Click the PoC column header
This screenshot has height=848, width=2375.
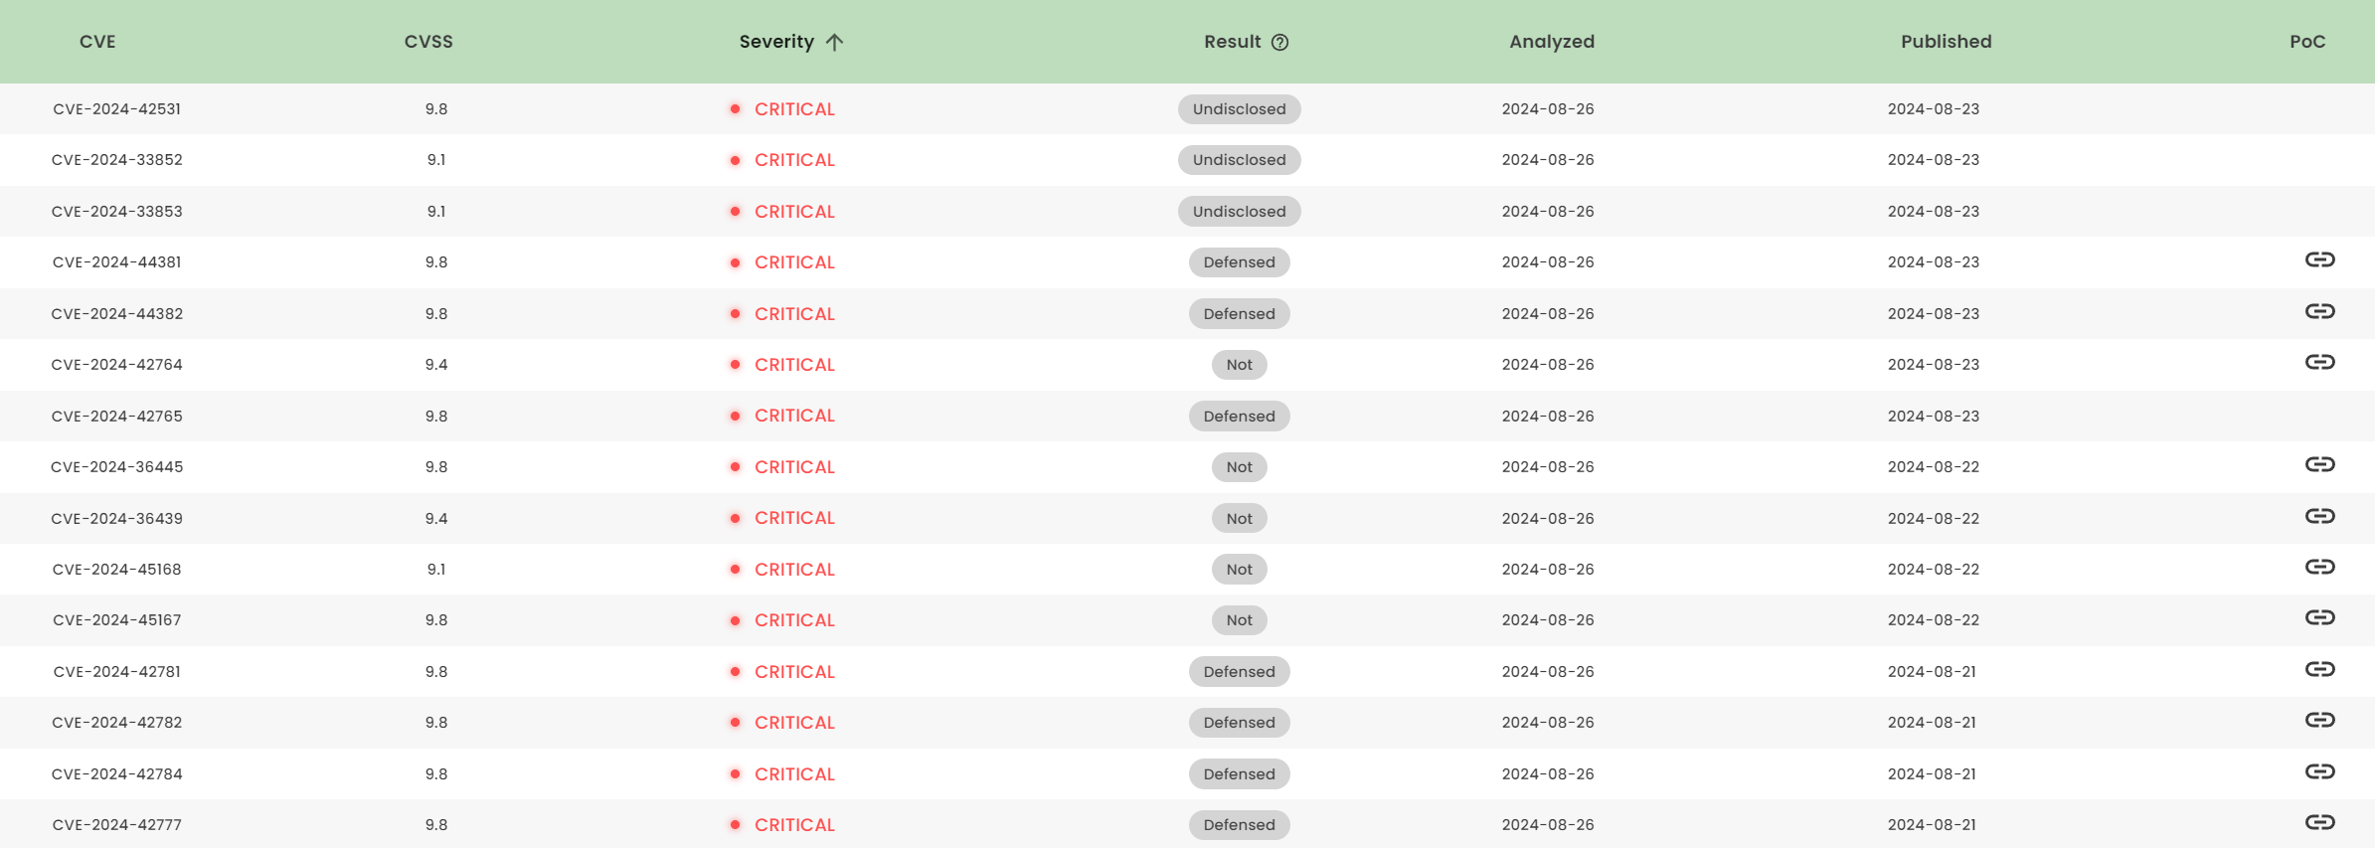tap(2306, 42)
